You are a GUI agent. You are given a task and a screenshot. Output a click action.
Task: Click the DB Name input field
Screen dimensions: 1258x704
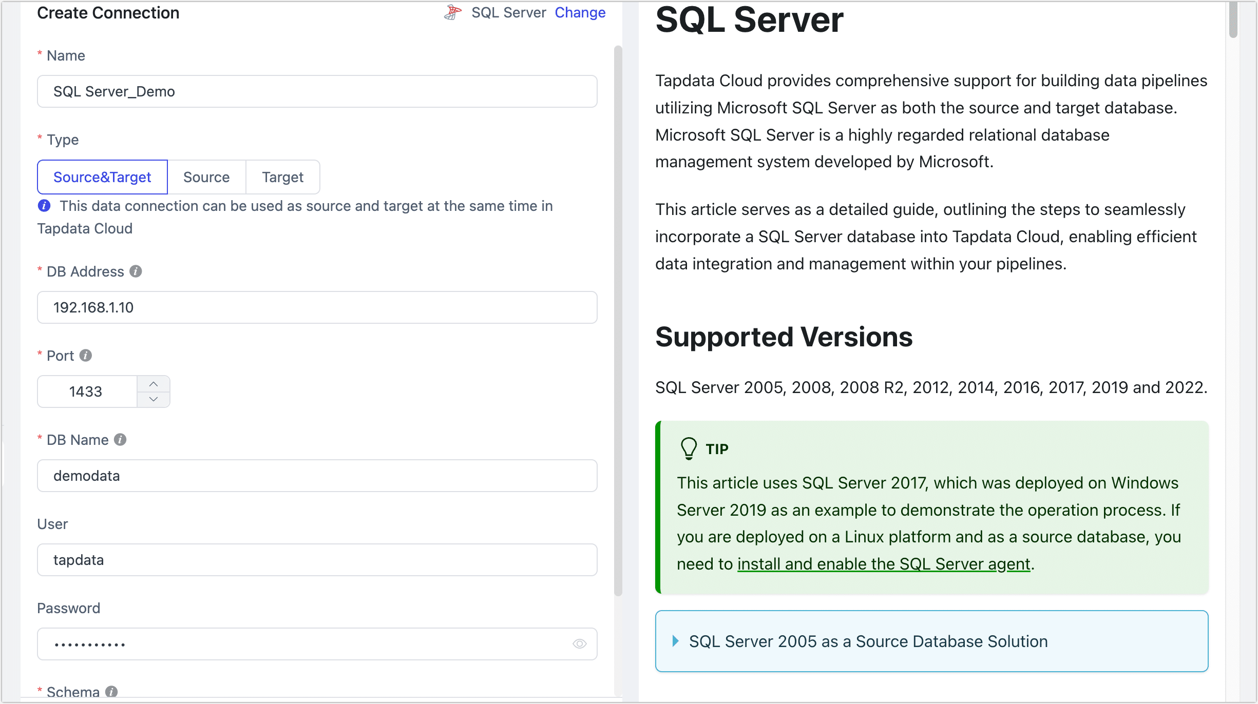317,476
